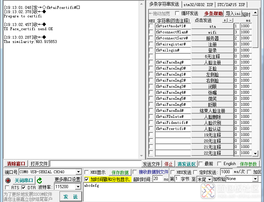Click the 导入ini import button
Screen dimensions: 264x202
(233, 13)
